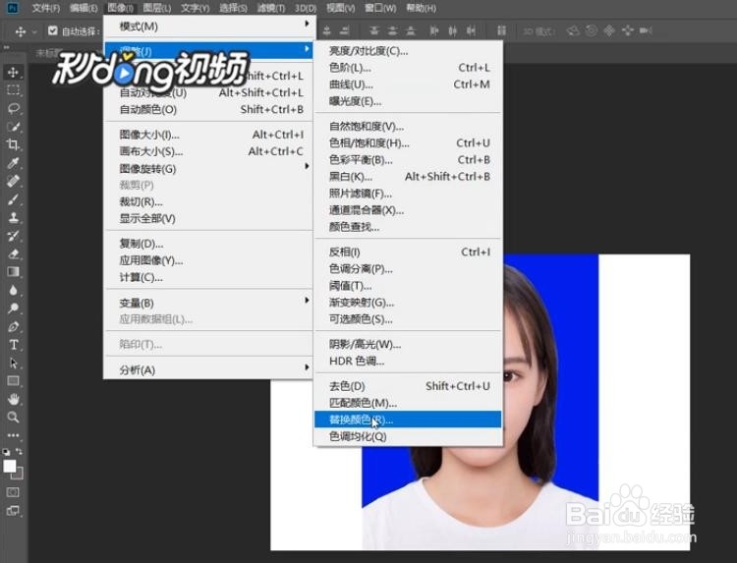Open the 滤镜(T) menu
The height and width of the screenshot is (563, 737).
point(271,8)
